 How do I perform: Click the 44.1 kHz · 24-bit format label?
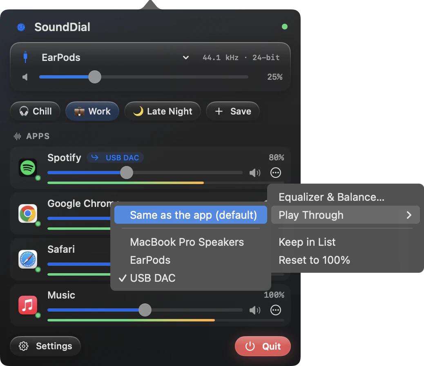pyautogui.click(x=241, y=57)
